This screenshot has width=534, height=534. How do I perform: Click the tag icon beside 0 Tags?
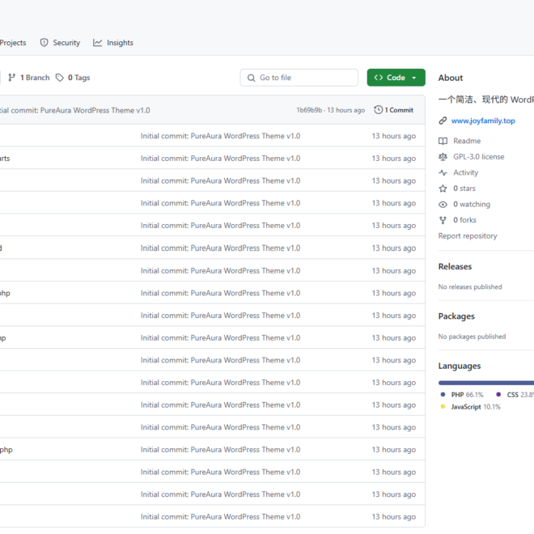tap(60, 78)
